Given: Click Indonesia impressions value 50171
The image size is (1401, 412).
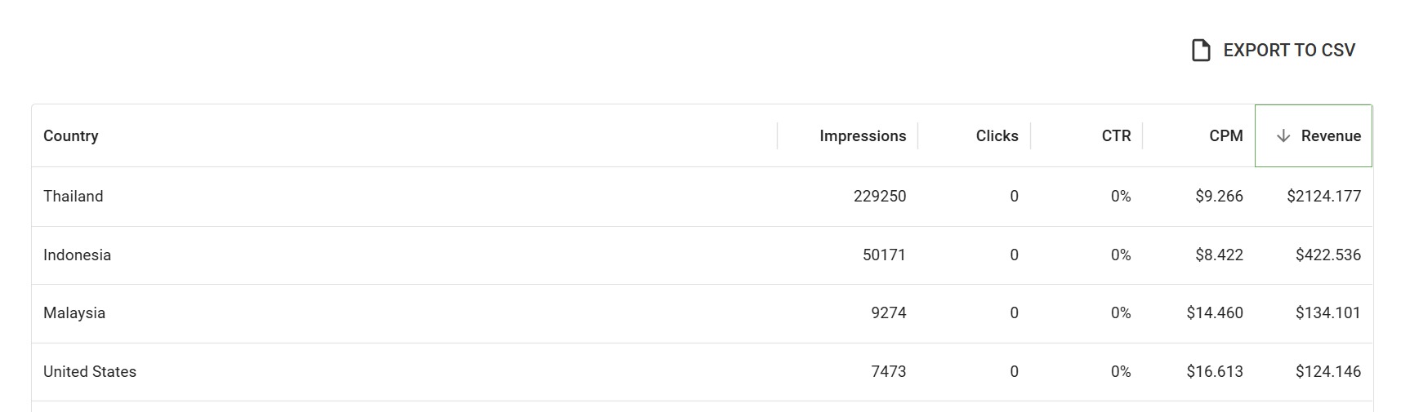Looking at the screenshot, I should click(884, 255).
